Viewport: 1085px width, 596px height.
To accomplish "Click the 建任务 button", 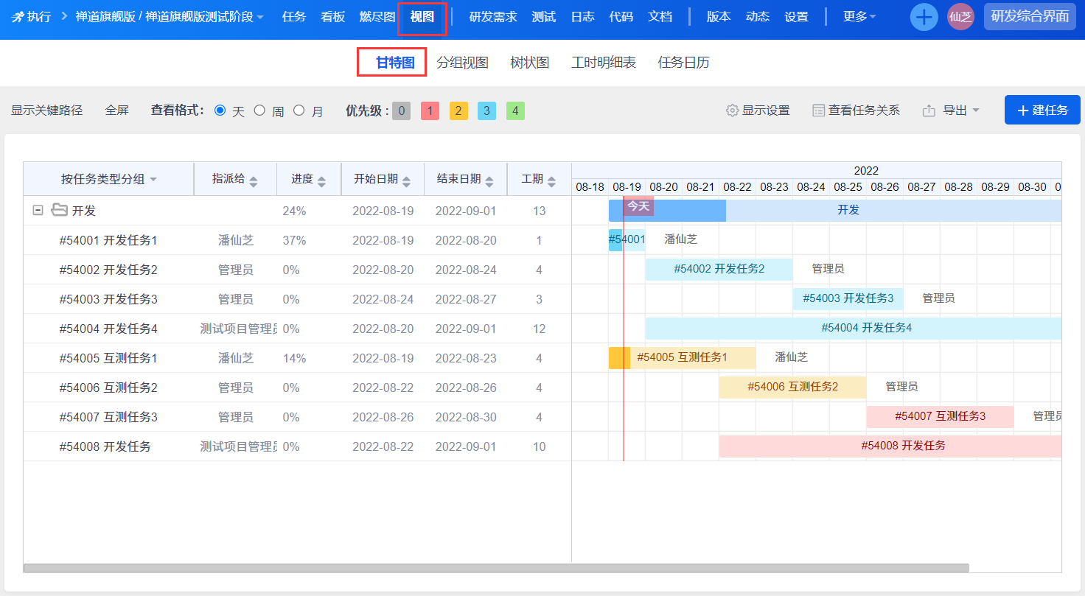I will point(1042,111).
